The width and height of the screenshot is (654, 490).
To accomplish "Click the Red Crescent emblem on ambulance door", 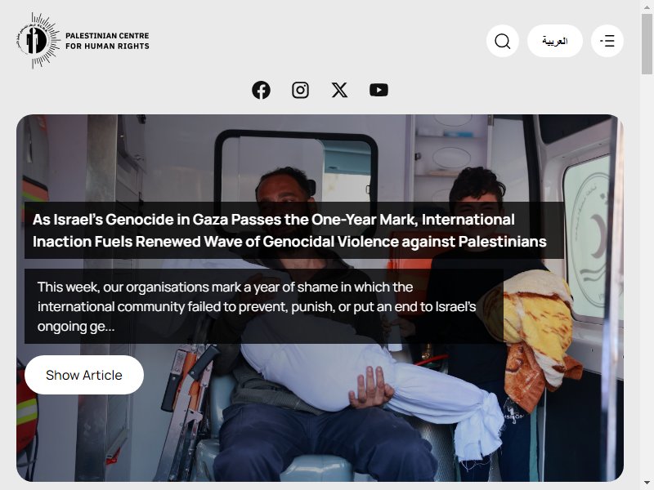I will point(594,238).
